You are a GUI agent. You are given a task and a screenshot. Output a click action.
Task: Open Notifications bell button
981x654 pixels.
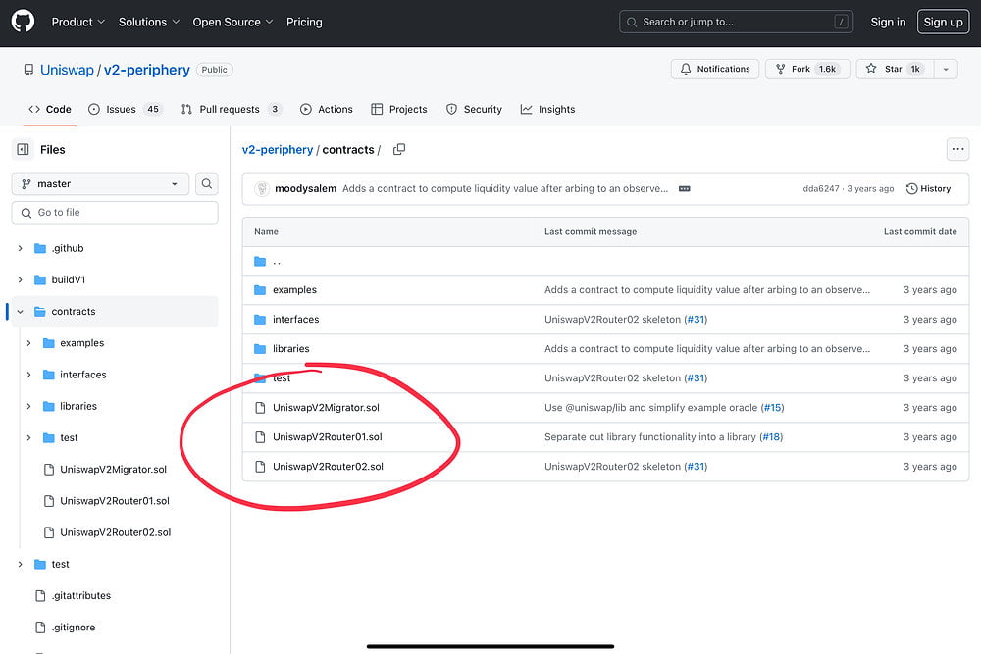click(714, 69)
